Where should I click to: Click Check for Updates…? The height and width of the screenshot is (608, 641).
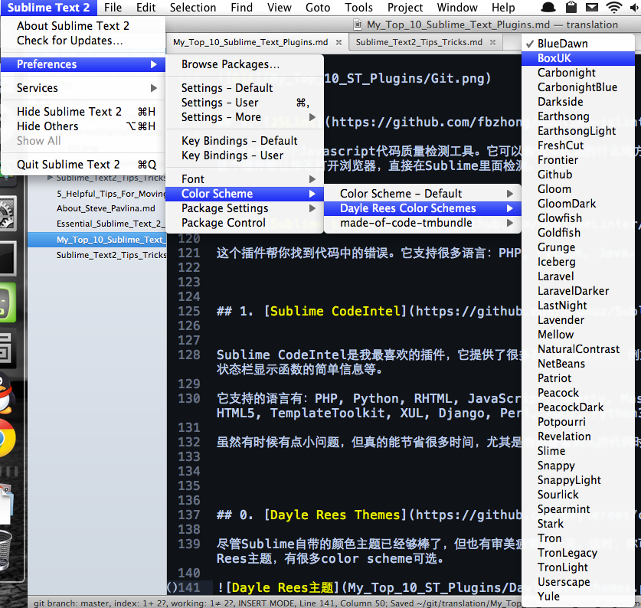[x=83, y=41]
